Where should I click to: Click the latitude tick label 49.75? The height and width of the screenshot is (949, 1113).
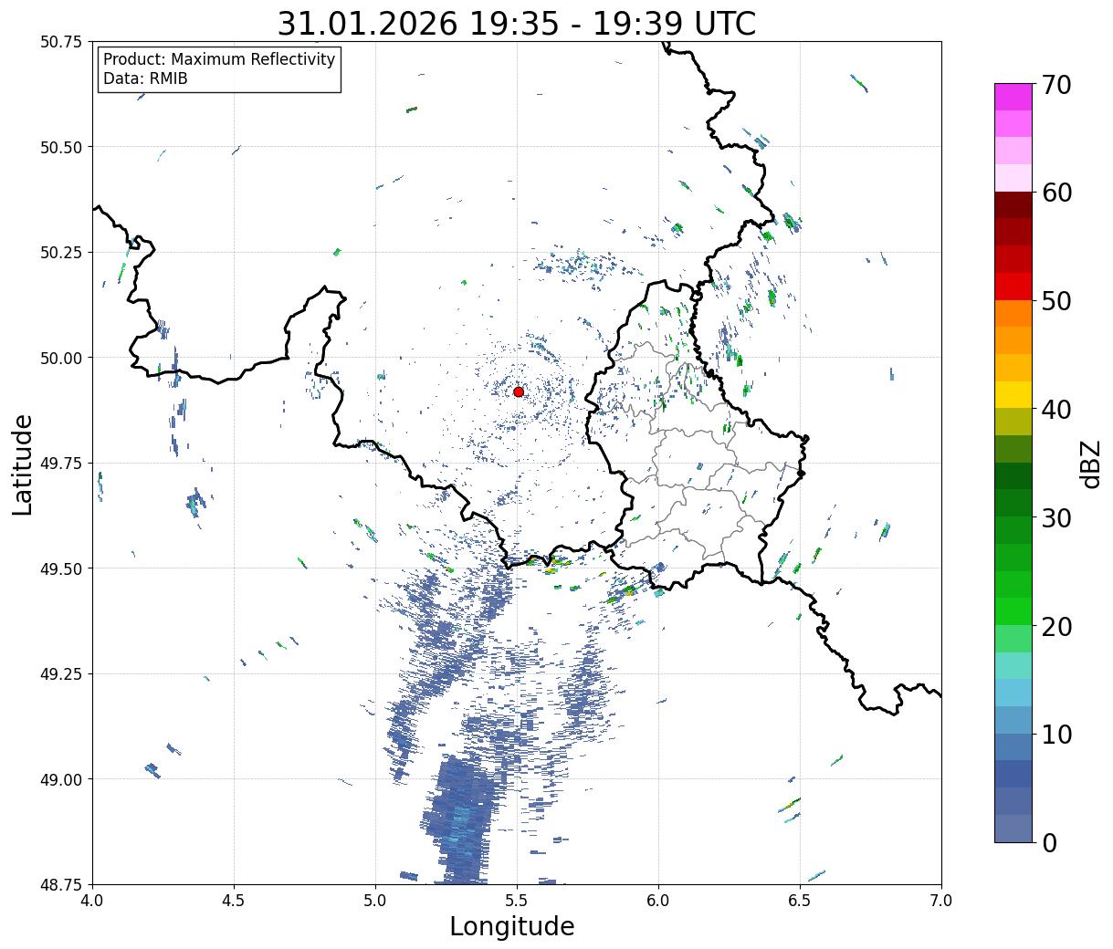[60, 464]
